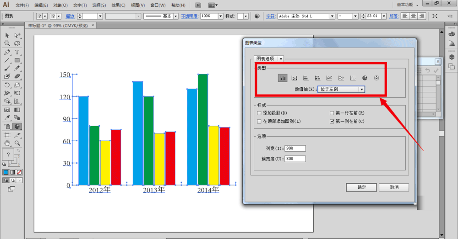
Task: Open the 文件(F) menu
Action: point(22,5)
